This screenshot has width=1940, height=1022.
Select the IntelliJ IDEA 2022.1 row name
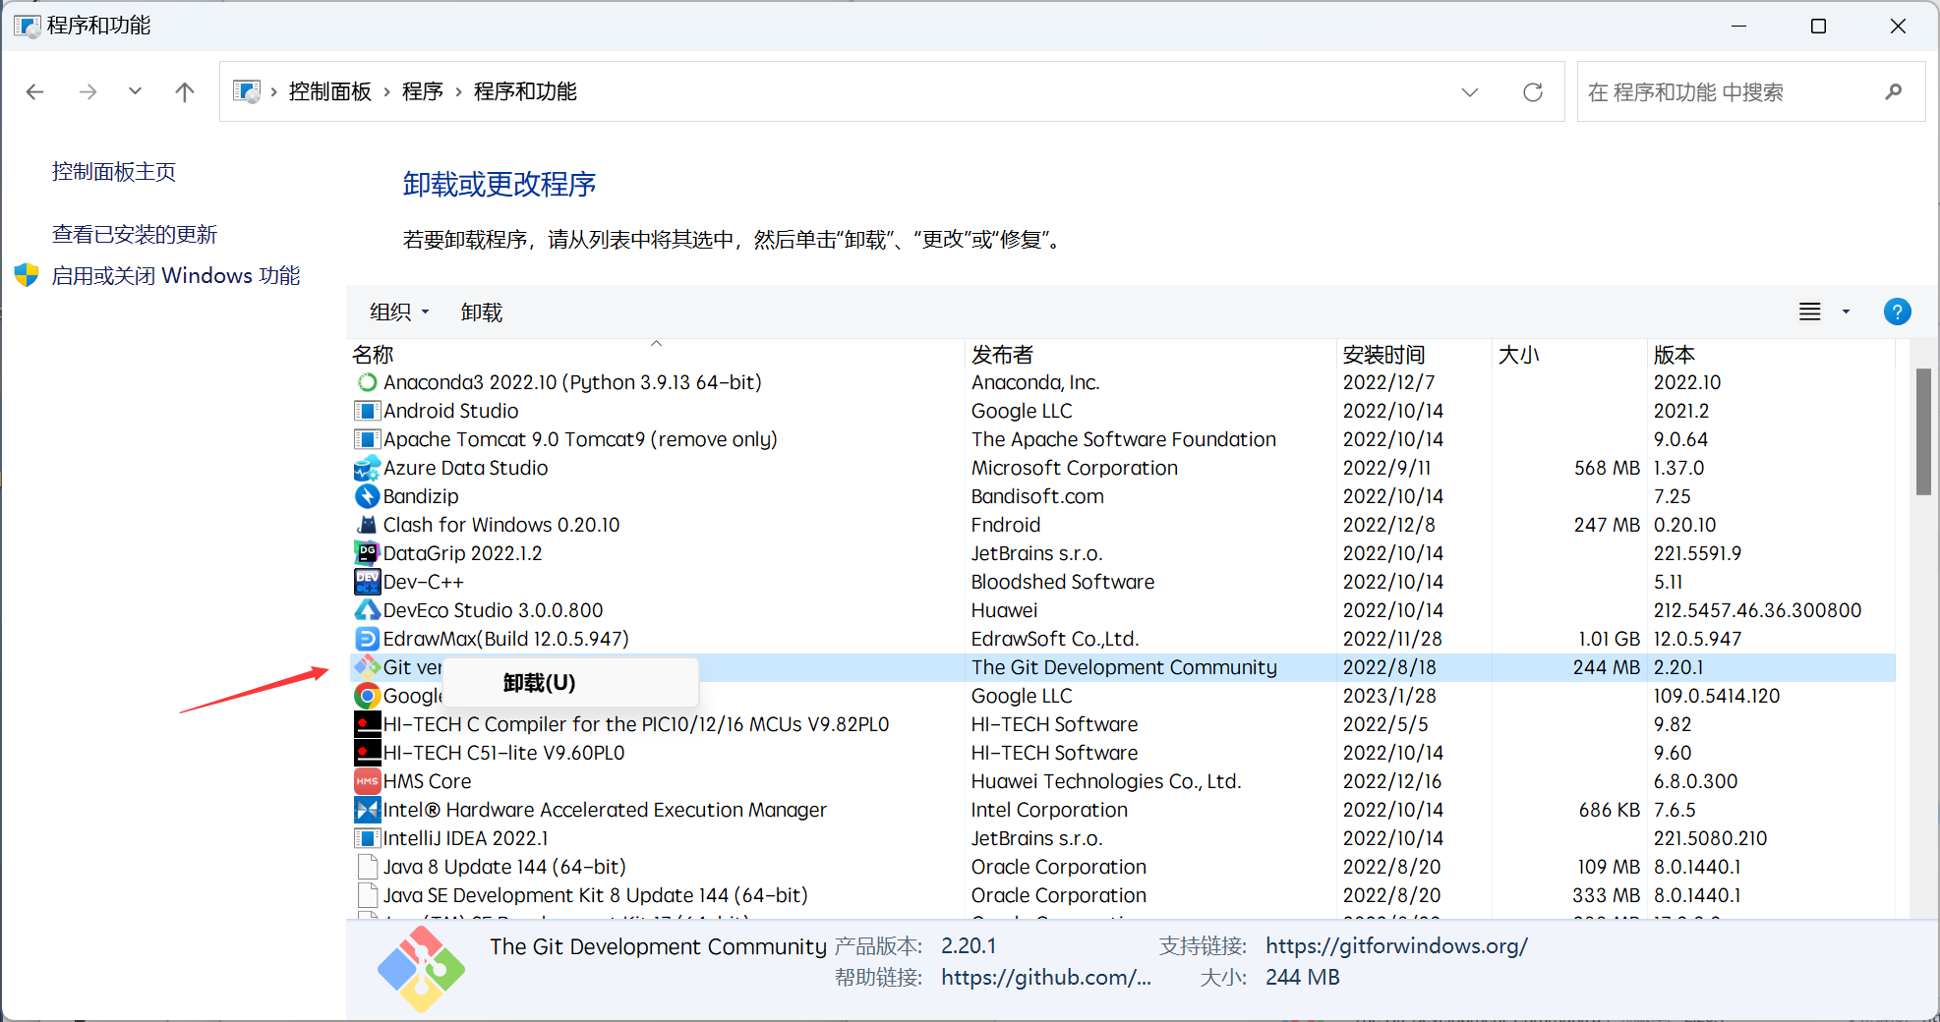pos(465,838)
